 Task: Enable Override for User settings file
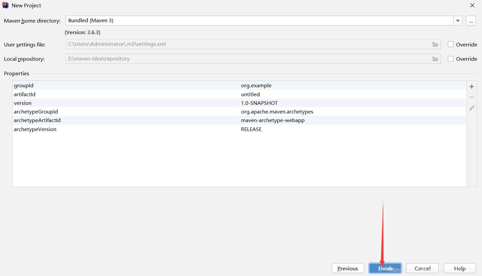coord(451,44)
